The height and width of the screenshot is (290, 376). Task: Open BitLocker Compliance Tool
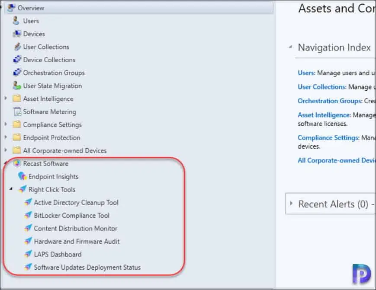72,215
